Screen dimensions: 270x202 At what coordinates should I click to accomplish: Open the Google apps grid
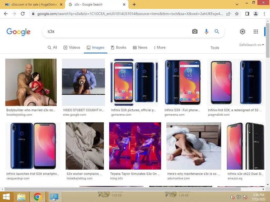(256, 32)
